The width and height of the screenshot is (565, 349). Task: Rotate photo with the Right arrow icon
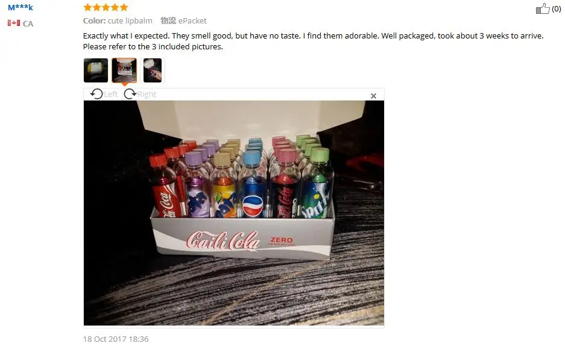[x=130, y=94]
